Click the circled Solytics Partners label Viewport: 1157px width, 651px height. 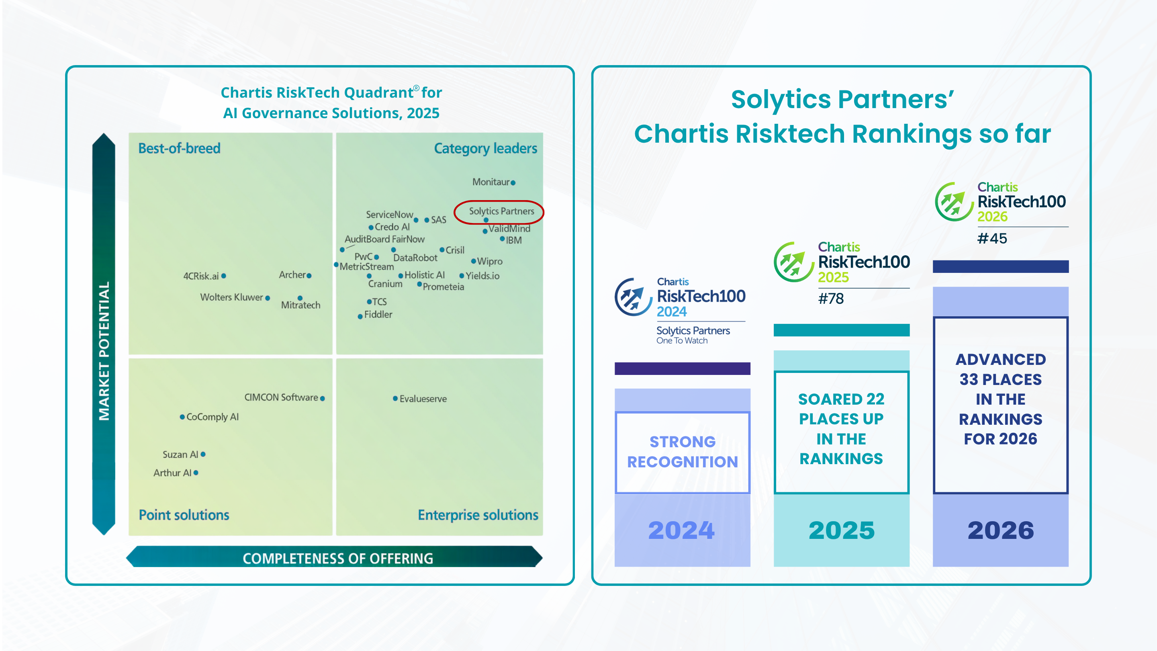point(501,211)
